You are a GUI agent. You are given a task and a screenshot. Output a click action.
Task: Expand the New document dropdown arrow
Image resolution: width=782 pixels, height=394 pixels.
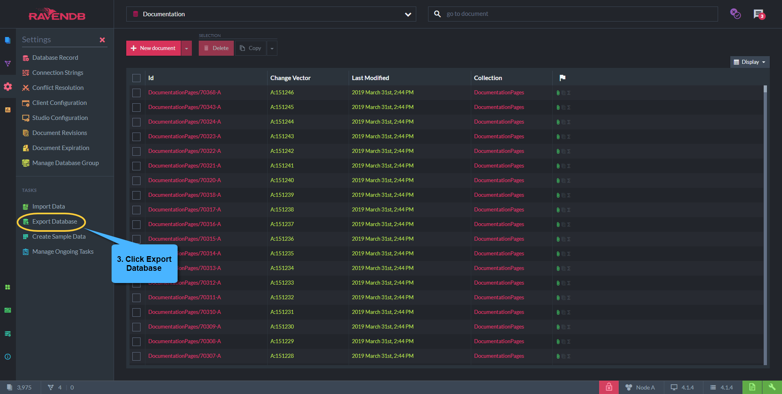(x=187, y=48)
